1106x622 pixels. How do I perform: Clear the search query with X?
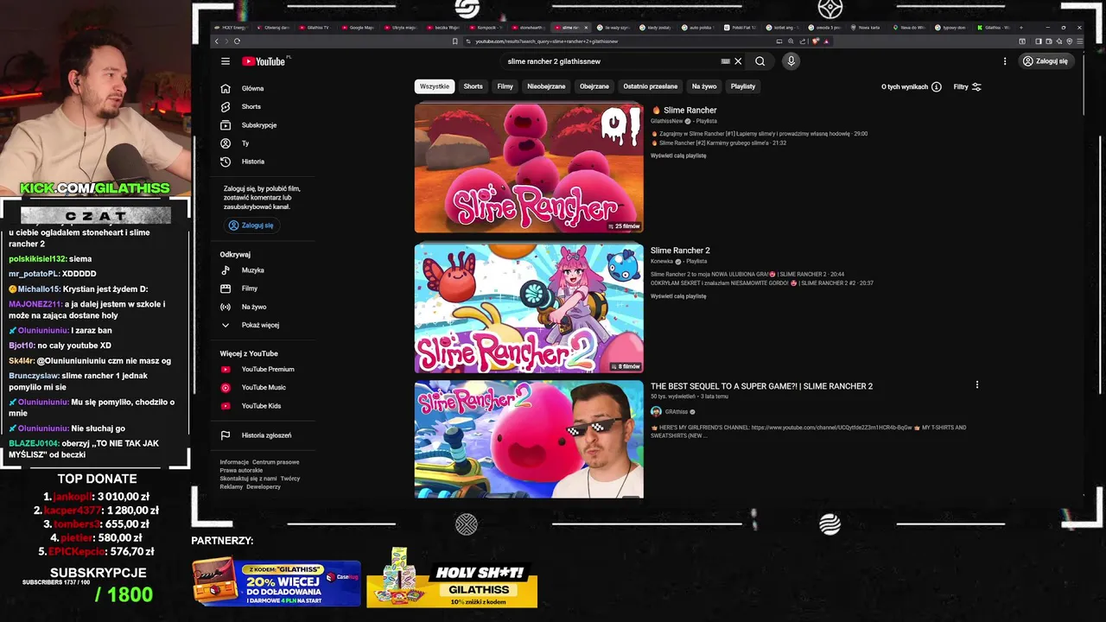pyautogui.click(x=738, y=61)
